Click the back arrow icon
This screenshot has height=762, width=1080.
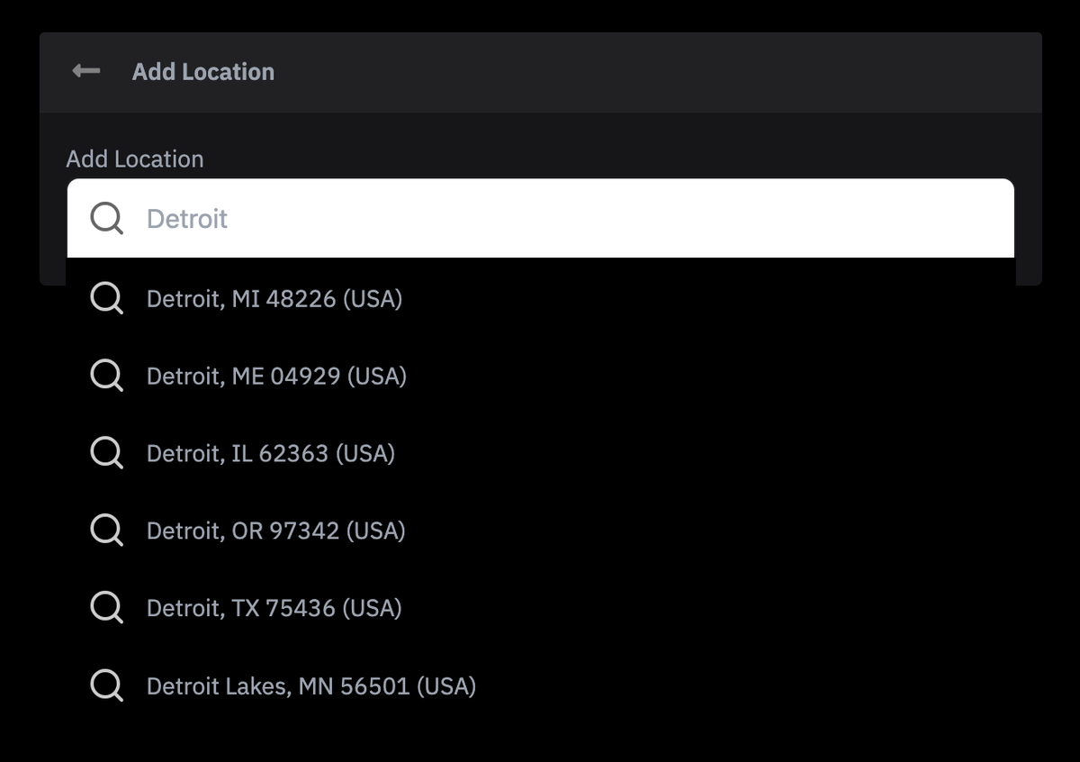[86, 71]
